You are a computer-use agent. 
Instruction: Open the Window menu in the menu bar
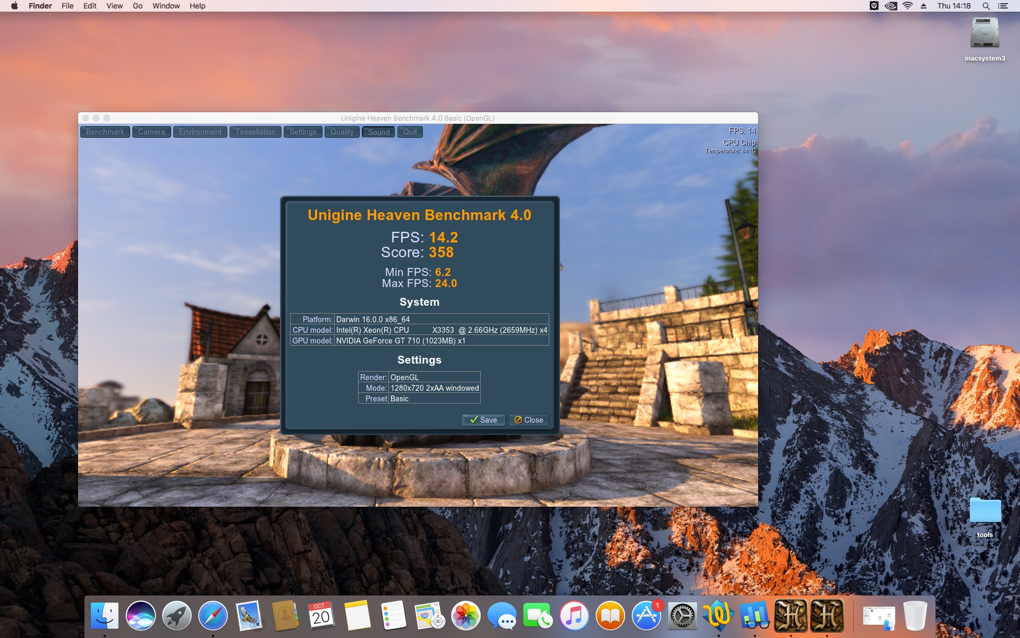click(x=166, y=6)
